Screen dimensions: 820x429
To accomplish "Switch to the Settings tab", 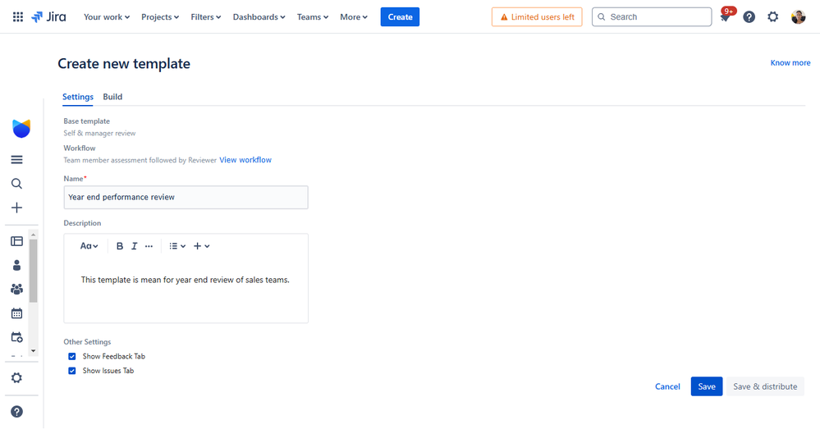I will click(78, 97).
